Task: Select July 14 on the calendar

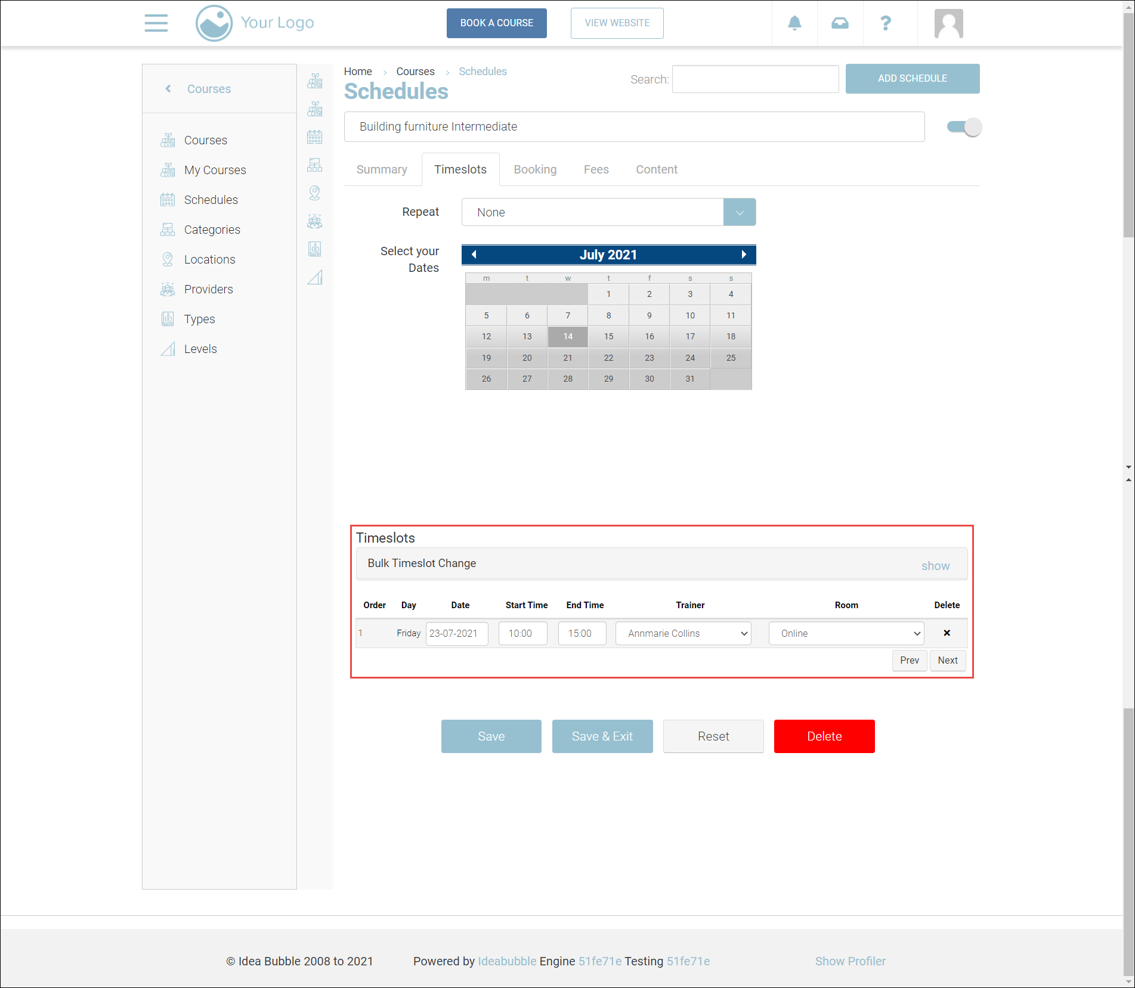Action: pyautogui.click(x=568, y=336)
